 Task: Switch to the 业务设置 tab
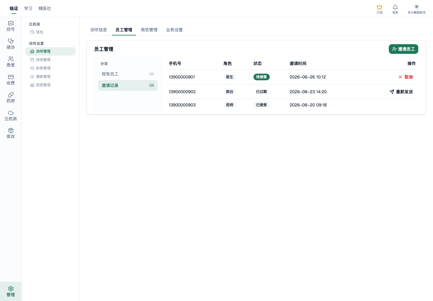coord(174,30)
